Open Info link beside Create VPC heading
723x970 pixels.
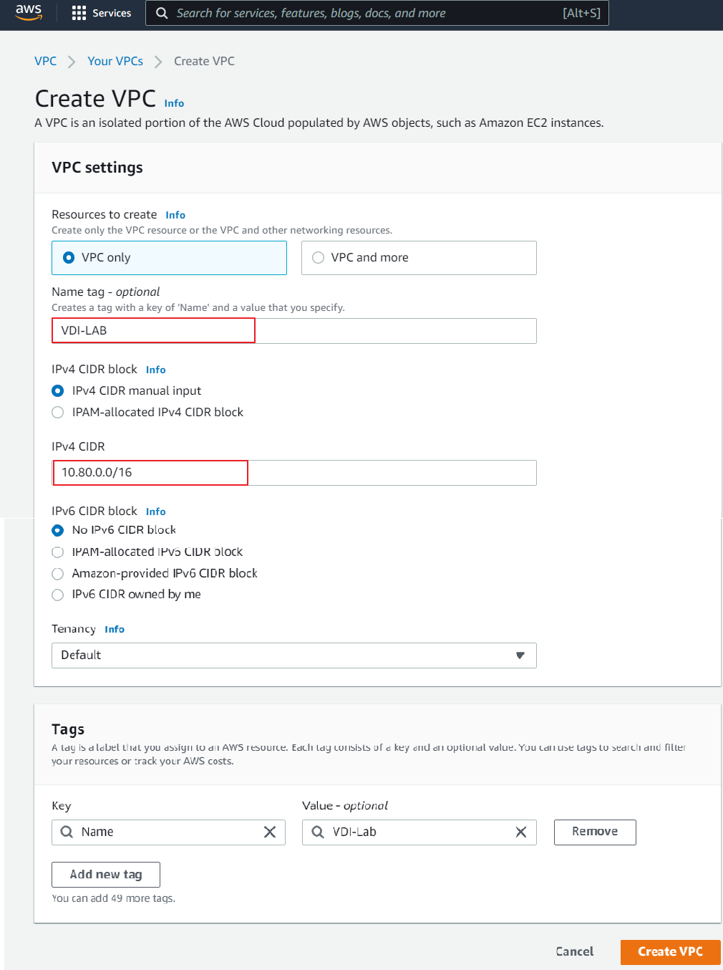pyautogui.click(x=174, y=103)
